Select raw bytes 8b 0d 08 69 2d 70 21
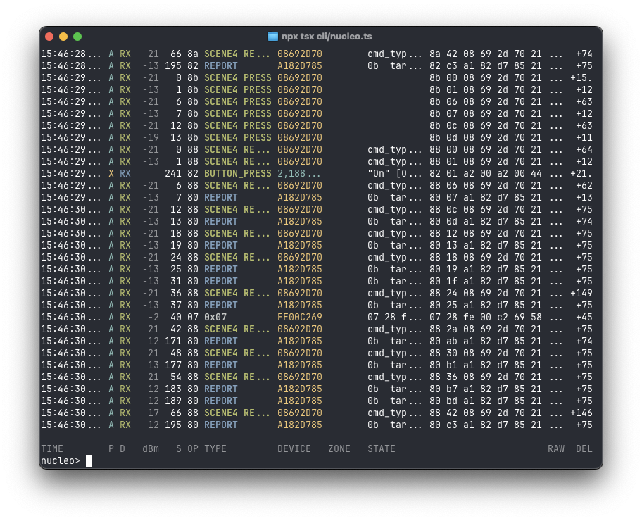The image size is (642, 521). [x=486, y=137]
